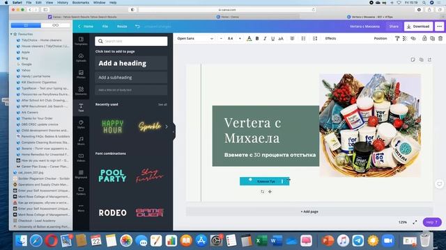Open the Resize menu in Canva
This screenshot has height=250, width=446.
(x=122, y=26)
